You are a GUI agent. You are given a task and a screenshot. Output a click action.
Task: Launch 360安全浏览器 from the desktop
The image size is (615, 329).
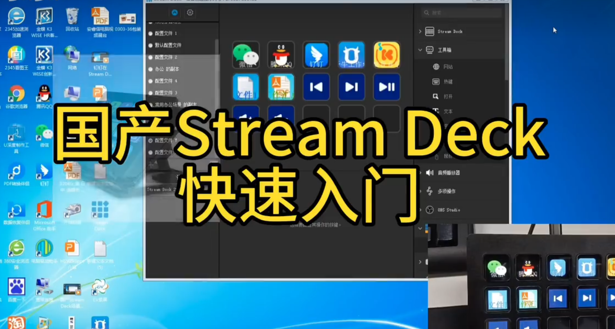pos(16,255)
